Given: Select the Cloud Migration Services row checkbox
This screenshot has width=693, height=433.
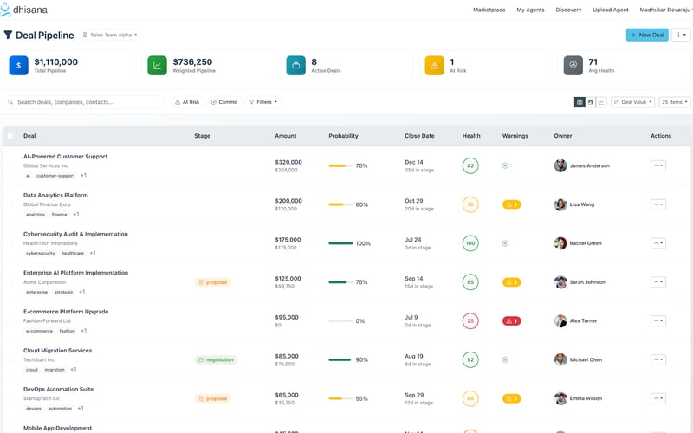Looking at the screenshot, I should 10,359.
